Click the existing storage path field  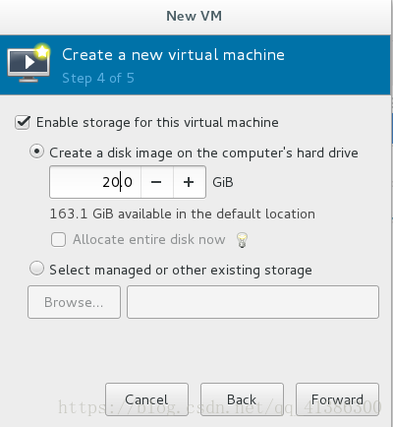pyautogui.click(x=253, y=302)
